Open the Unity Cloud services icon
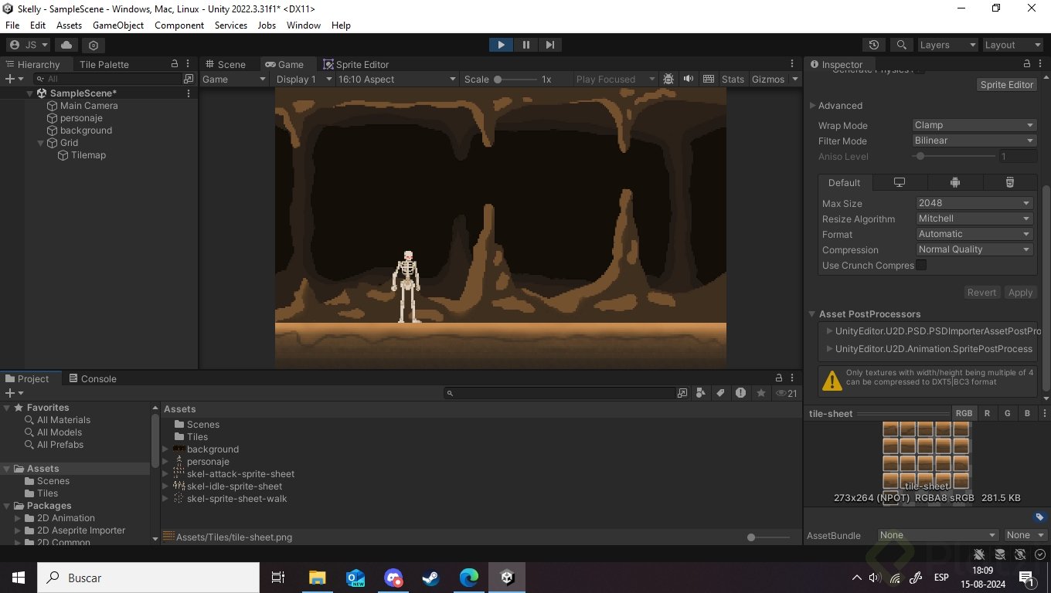The width and height of the screenshot is (1051, 593). (66, 45)
